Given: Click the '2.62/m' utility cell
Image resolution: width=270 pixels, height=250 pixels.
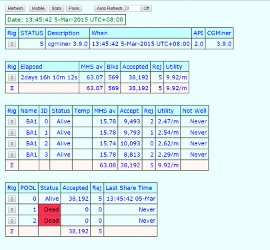Looking at the screenshot, I should pyautogui.click(x=168, y=143).
